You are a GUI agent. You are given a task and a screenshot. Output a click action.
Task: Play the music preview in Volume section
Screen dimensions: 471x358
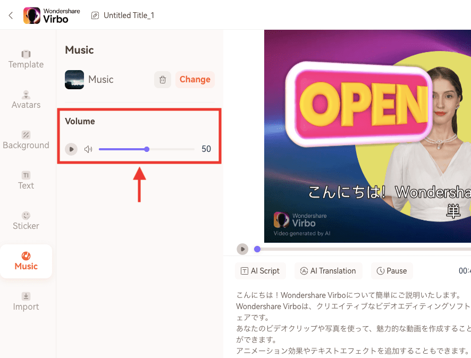coord(71,149)
